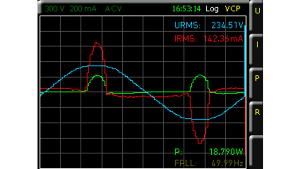This screenshot has height=169, width=301.
Task: Click the URMS label
Action: point(187,25)
